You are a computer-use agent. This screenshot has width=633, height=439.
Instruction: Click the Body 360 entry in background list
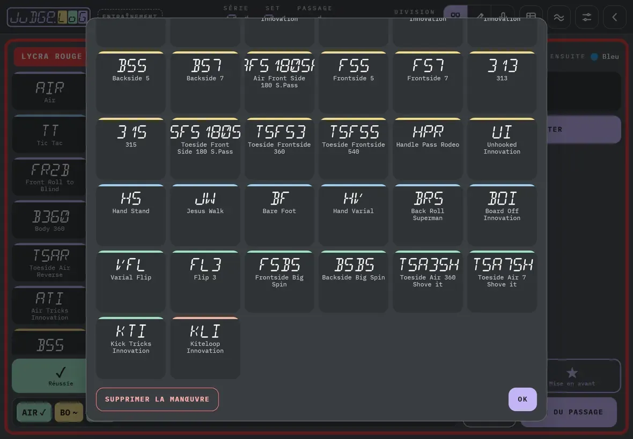tap(49, 219)
